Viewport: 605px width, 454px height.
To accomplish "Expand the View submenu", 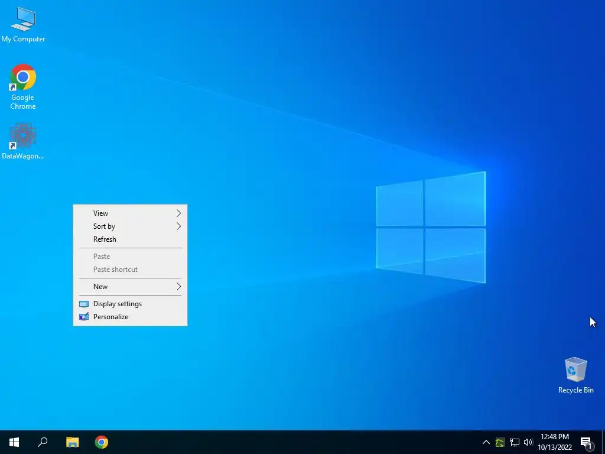I will tap(130, 213).
